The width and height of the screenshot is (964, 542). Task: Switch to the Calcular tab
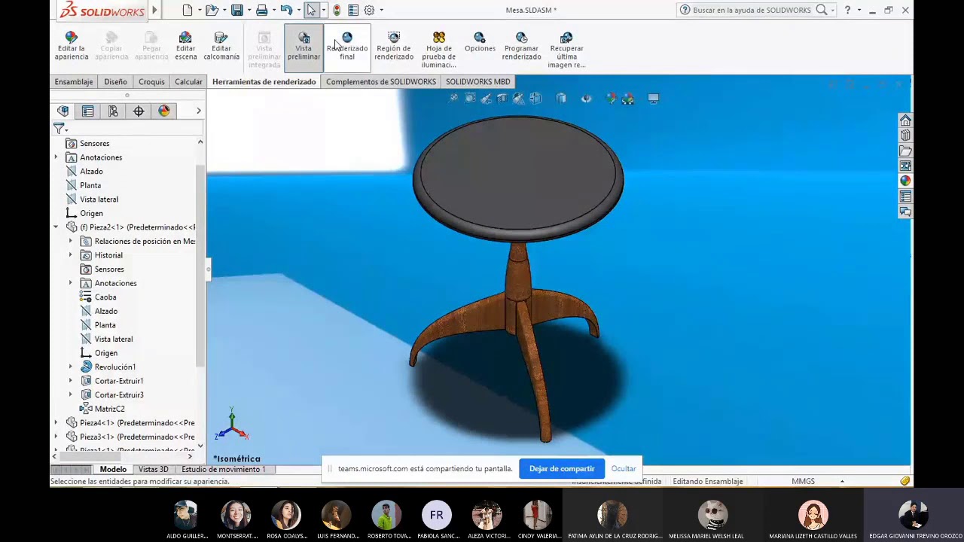pos(188,81)
